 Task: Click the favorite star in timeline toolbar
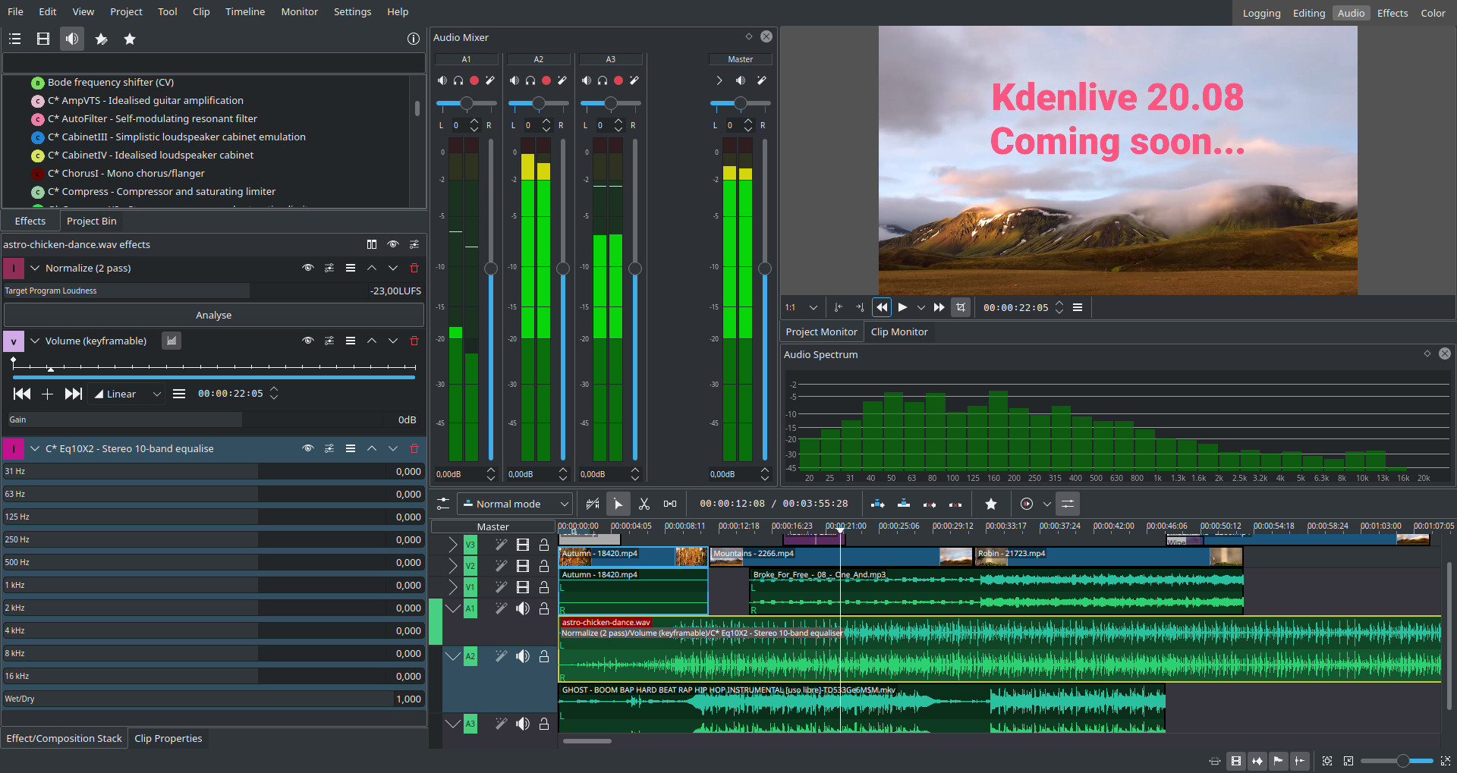point(991,504)
